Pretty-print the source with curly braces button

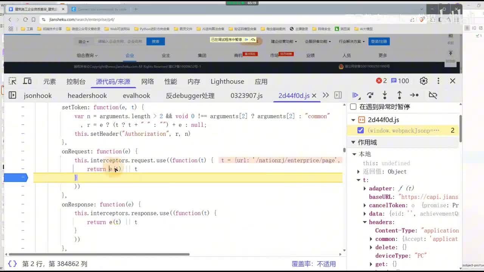click(12, 264)
